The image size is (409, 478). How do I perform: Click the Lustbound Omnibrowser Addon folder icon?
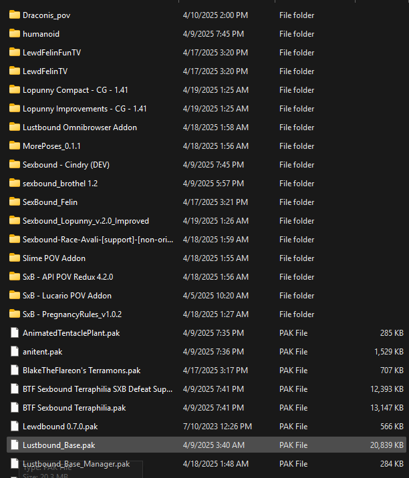pyautogui.click(x=14, y=127)
